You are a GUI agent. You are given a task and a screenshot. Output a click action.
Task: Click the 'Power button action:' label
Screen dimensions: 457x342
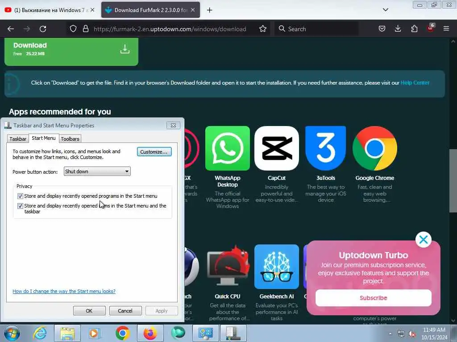35,172
